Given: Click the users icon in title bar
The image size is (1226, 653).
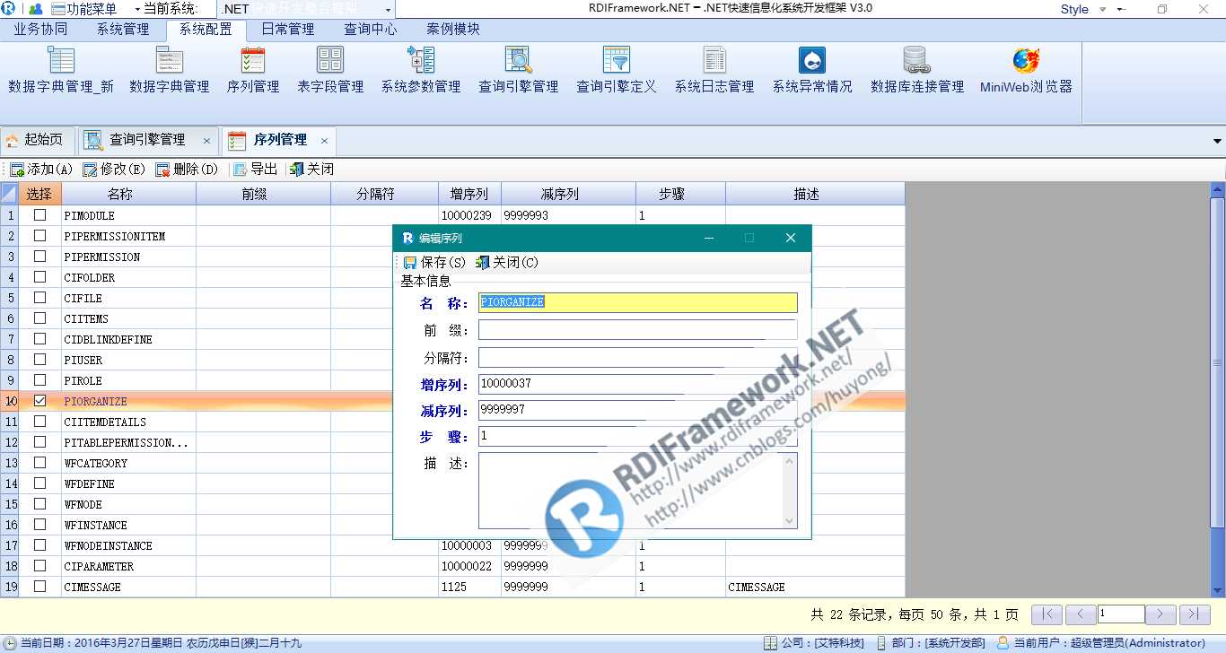Looking at the screenshot, I should click(36, 9).
